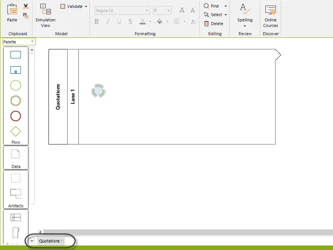The image size is (333, 250).
Task: Click the Delete button
Action: 214,24
